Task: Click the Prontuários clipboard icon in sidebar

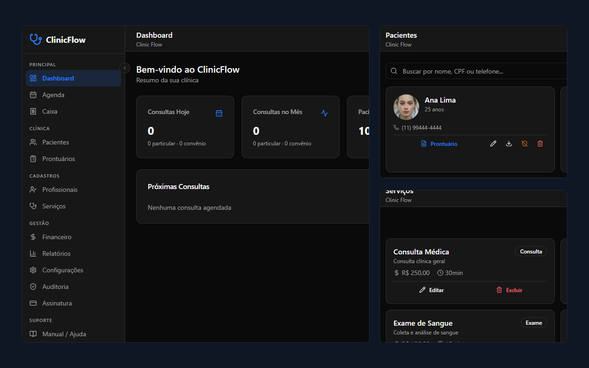Action: click(x=33, y=159)
